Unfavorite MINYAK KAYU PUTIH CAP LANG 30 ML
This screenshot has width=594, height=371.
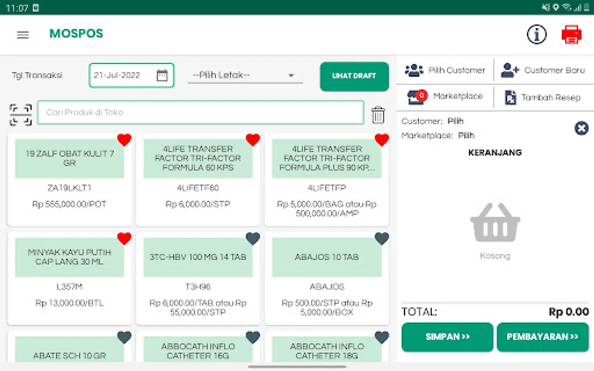[124, 239]
